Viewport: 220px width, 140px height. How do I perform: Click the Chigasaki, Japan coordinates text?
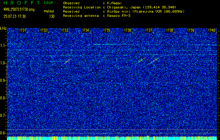(141, 7)
